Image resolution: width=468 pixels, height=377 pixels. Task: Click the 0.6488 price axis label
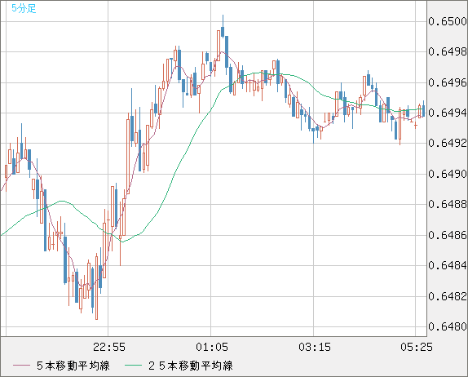448,204
